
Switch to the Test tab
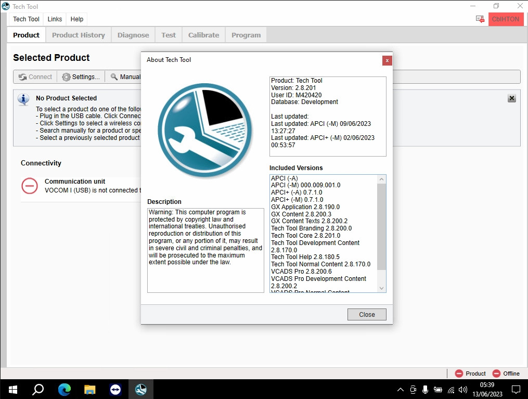[x=169, y=35]
